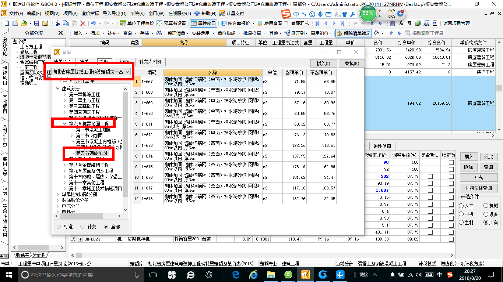Screen dimensions: 503x282
Task: Click the 单位工程自检 self-check icon
Action: click(x=123, y=23)
